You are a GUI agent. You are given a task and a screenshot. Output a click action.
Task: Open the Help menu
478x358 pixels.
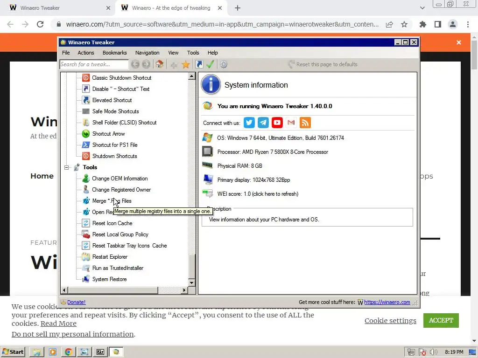click(212, 53)
